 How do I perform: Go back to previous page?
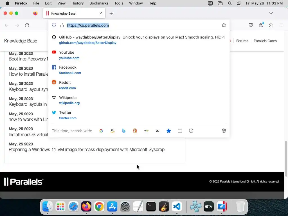tap(7, 25)
